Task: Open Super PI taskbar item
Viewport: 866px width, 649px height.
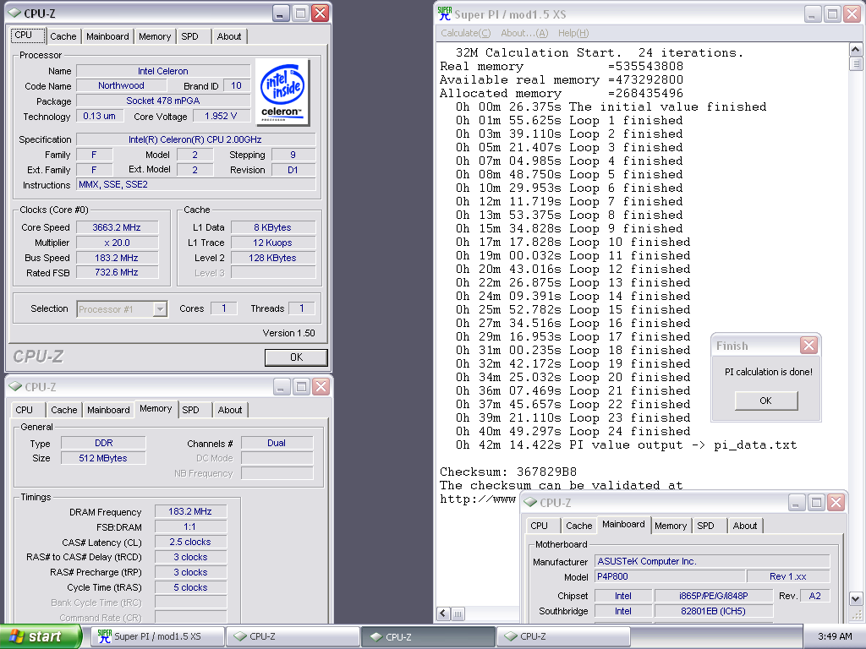Action: (156, 636)
